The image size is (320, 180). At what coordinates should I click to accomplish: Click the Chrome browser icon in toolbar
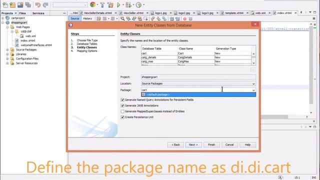point(92,4)
